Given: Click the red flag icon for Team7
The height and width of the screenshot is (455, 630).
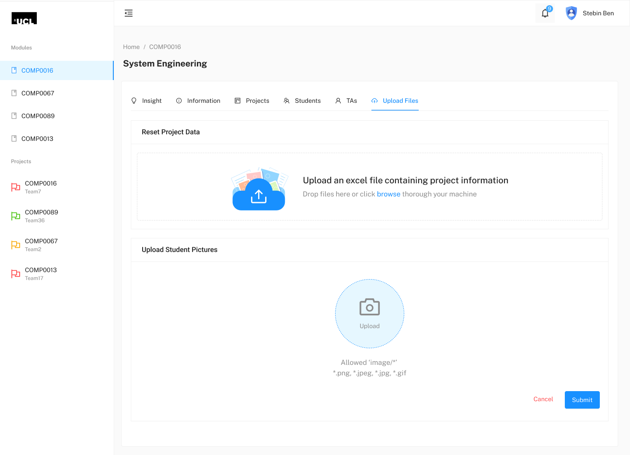Looking at the screenshot, I should tap(16, 187).
